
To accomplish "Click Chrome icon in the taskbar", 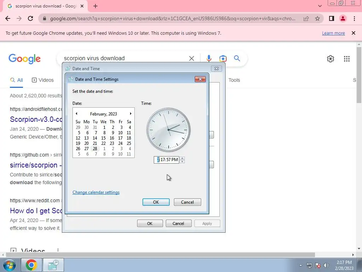I will [x=31, y=265].
